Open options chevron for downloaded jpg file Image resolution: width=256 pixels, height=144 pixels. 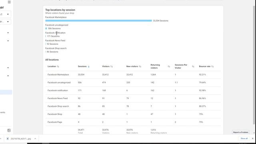35,139
